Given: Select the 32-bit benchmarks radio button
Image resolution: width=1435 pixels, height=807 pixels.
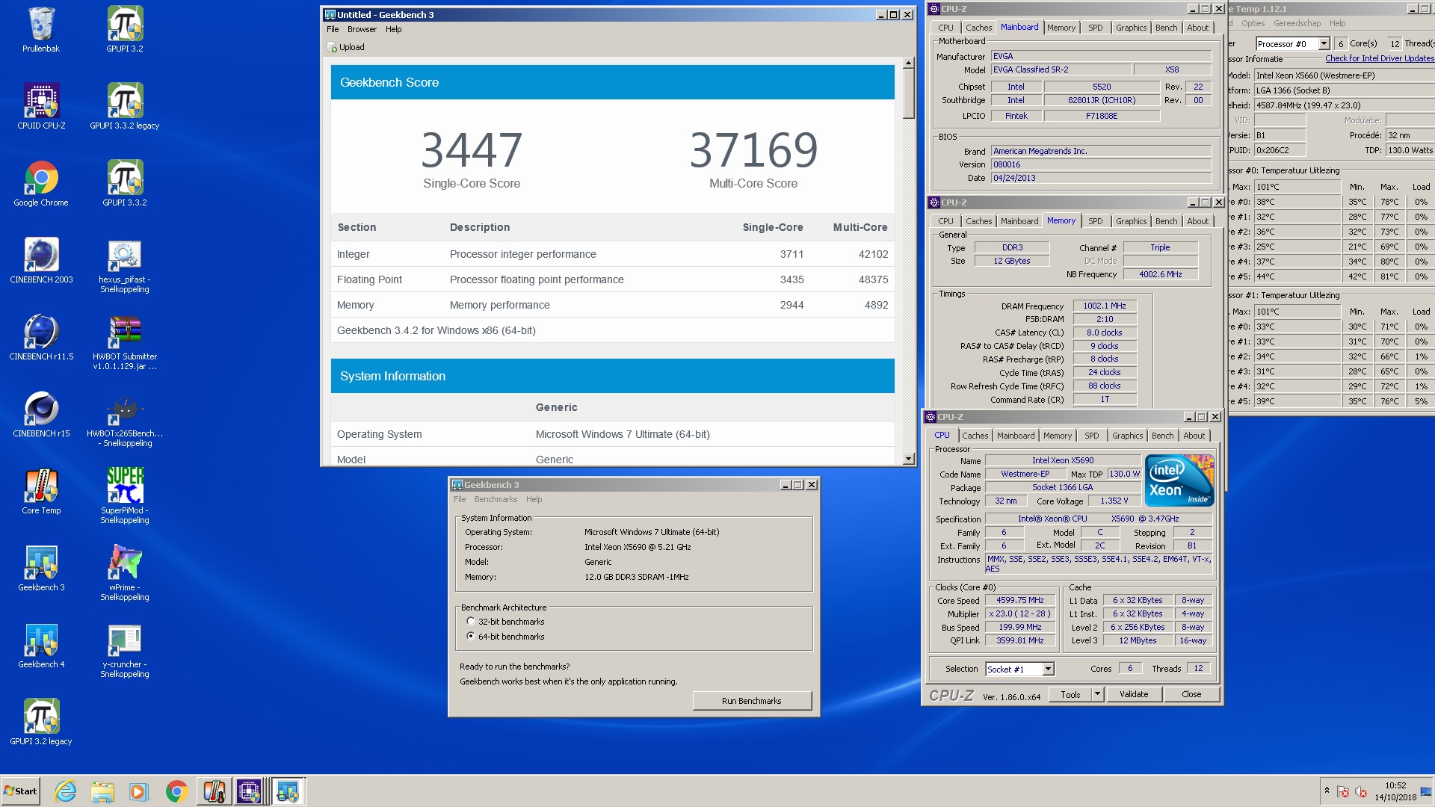Looking at the screenshot, I should coord(470,621).
